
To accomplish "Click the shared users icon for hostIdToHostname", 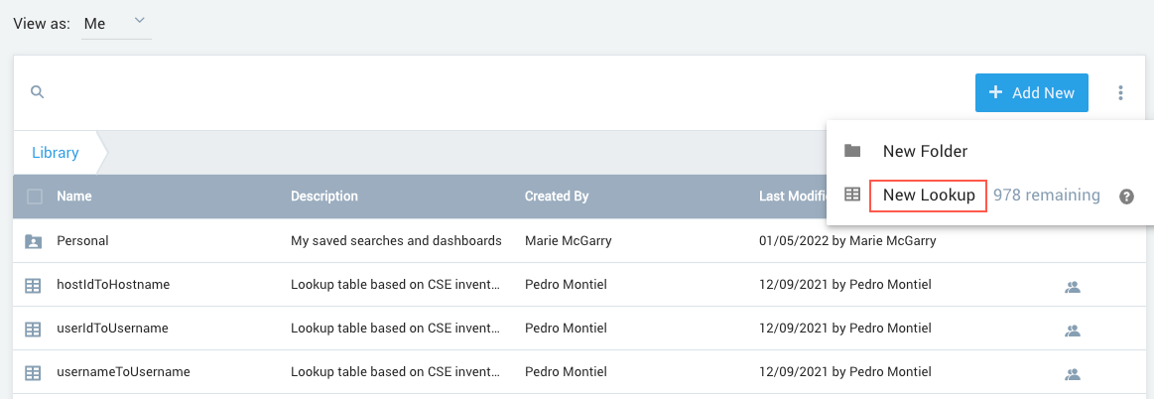I will [x=1072, y=287].
